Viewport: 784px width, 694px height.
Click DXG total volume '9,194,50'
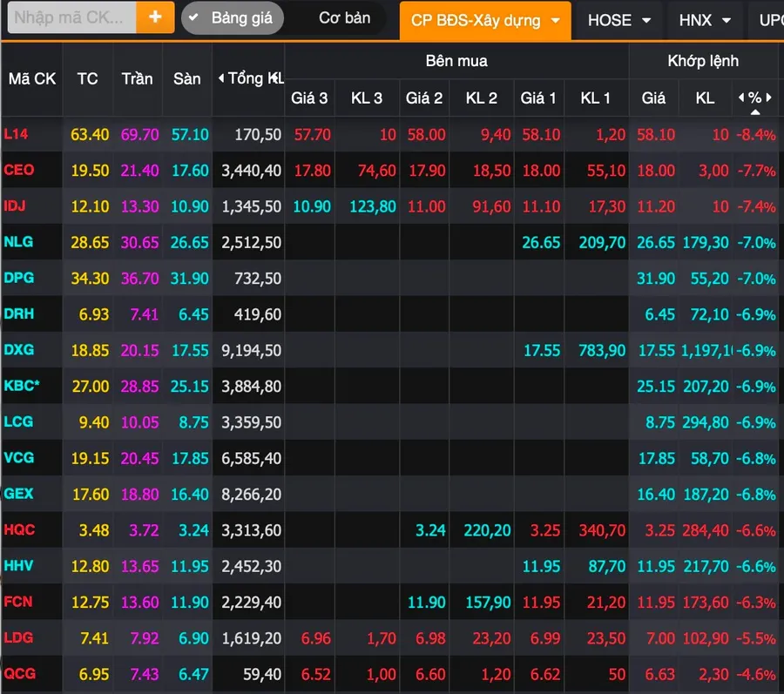coord(252,350)
